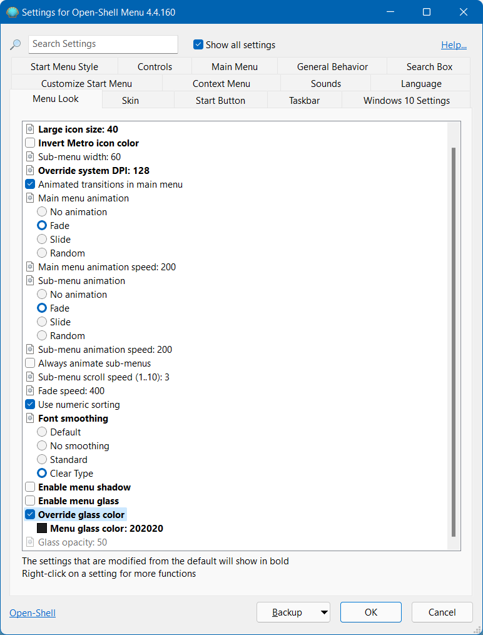Click the magnifier search icon
Viewport: 483px width, 635px height.
coord(16,44)
